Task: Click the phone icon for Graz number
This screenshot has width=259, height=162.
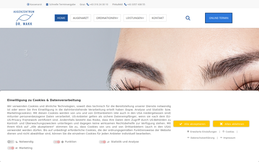Action: pyautogui.click(x=88, y=4)
